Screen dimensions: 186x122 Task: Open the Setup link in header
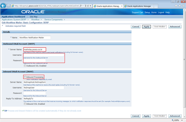coord(147,13)
